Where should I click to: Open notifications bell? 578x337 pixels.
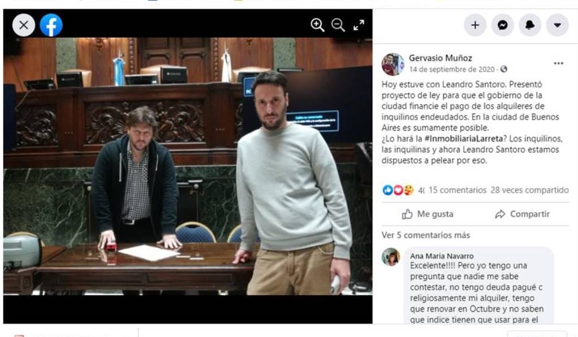tap(529, 25)
